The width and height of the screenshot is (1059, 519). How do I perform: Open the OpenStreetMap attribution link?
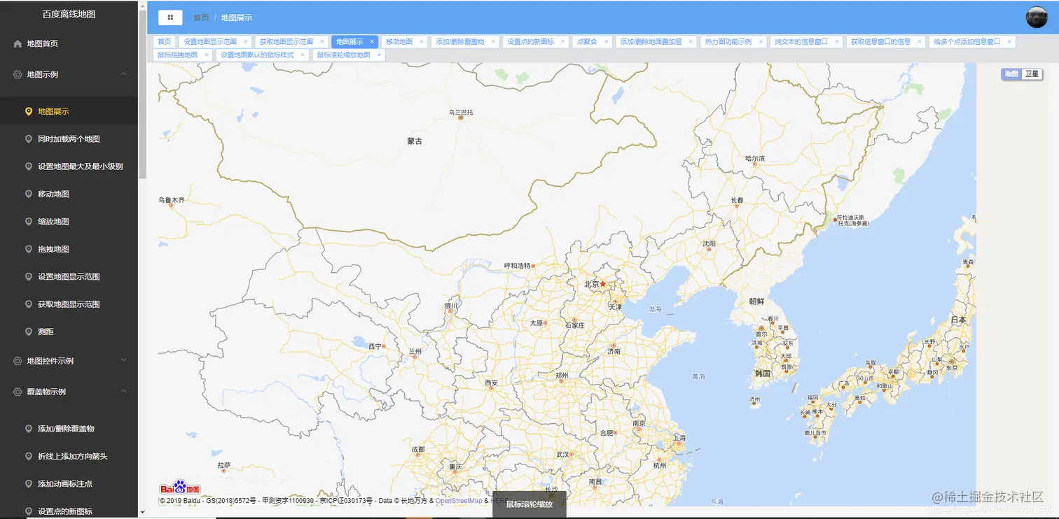click(x=459, y=501)
